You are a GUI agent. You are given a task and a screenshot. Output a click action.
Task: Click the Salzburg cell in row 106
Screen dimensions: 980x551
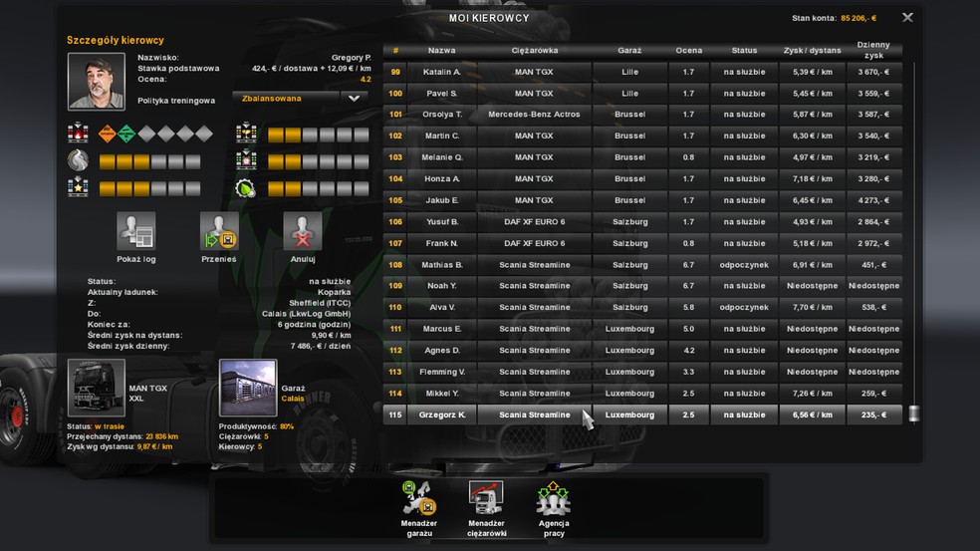coord(629,222)
